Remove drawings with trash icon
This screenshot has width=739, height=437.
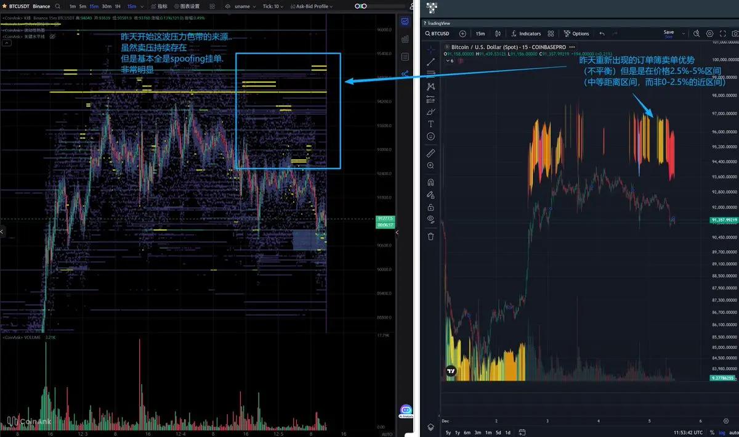pos(430,236)
